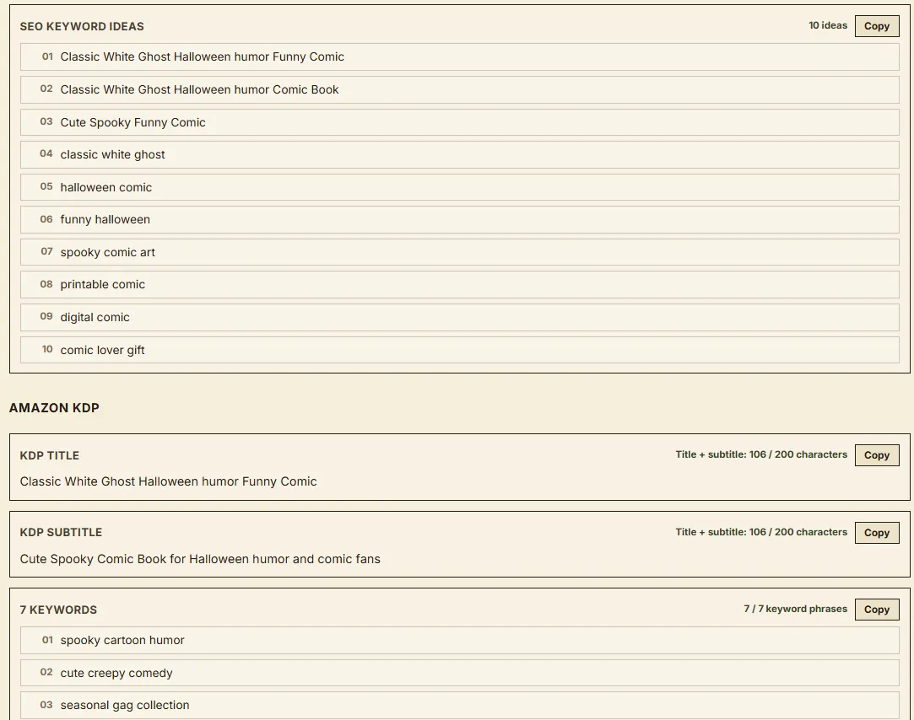Click the KDP Subtitle character count label
The width and height of the screenshot is (914, 720).
pos(761,532)
